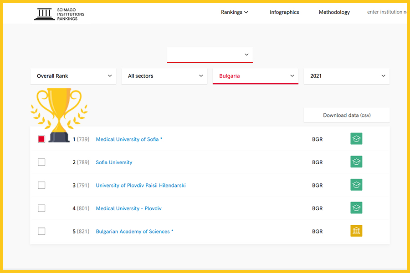Image resolution: width=410 pixels, height=273 pixels.
Task: Click the university icon in the Paisii Hilendarski row
Action: (x=356, y=185)
